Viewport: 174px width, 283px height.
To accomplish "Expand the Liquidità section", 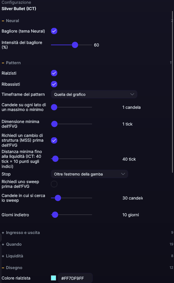I will [12, 256].
